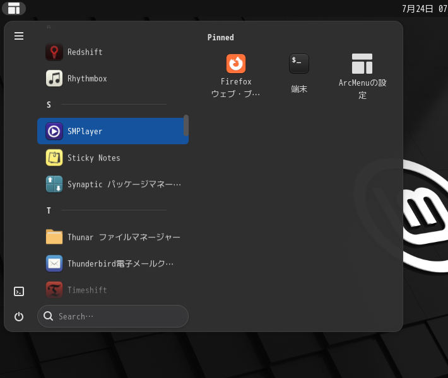Click Thunderbird電子メールク… label
The image size is (448, 378).
pyautogui.click(x=121, y=263)
